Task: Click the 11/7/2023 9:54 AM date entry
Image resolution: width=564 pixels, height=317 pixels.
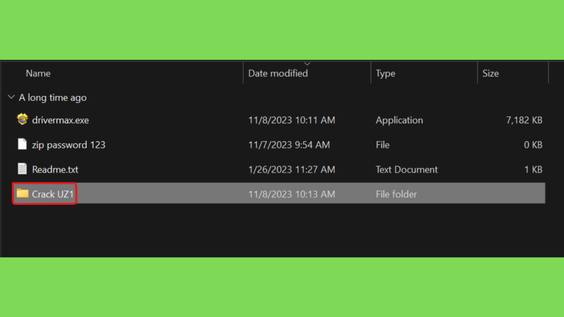Action: [289, 145]
